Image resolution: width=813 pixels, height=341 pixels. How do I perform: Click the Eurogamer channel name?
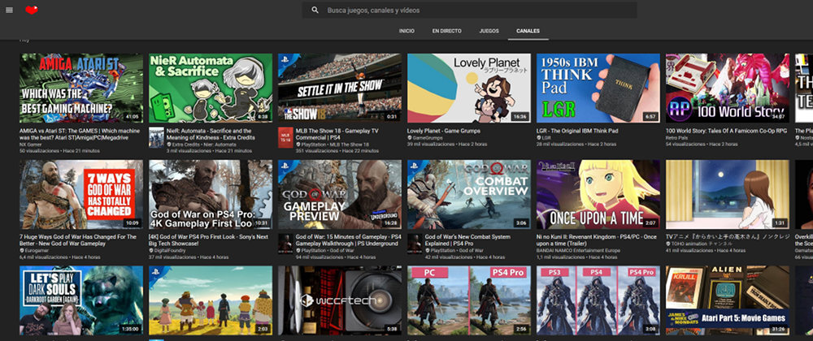coord(36,250)
